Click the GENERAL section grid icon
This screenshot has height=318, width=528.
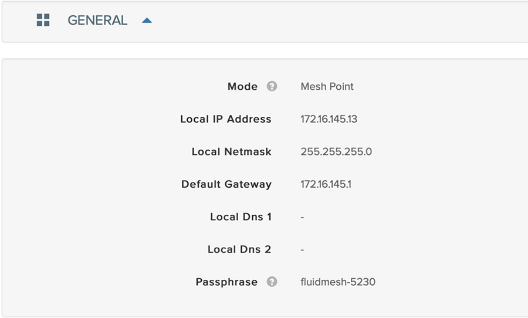click(43, 20)
